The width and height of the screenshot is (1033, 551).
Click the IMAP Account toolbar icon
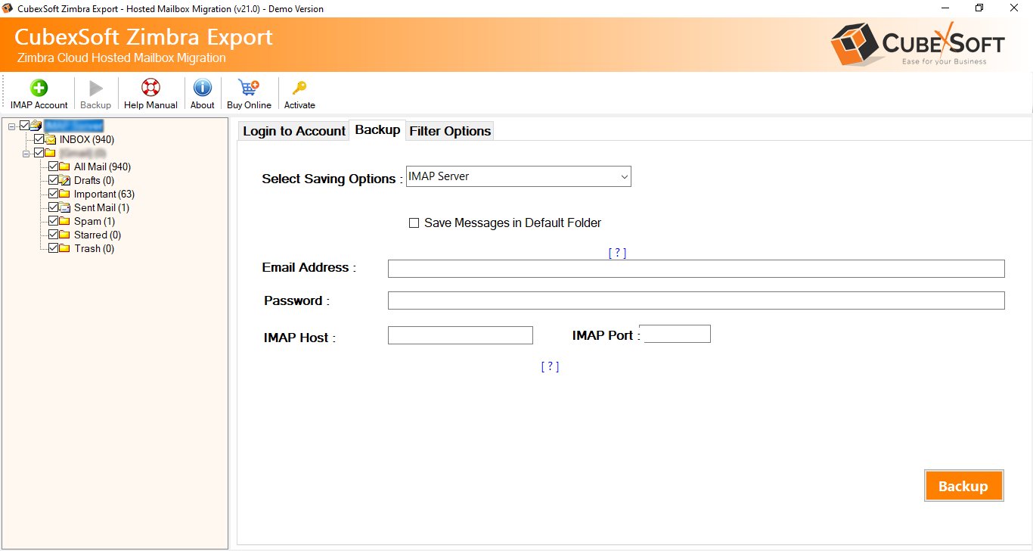point(39,88)
